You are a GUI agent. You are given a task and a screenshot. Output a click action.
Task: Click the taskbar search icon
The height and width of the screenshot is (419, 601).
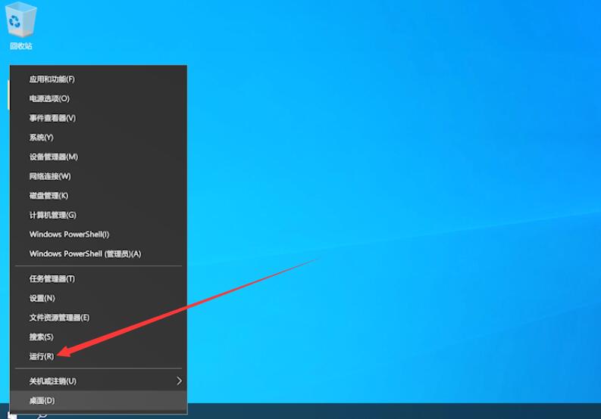[42, 415]
